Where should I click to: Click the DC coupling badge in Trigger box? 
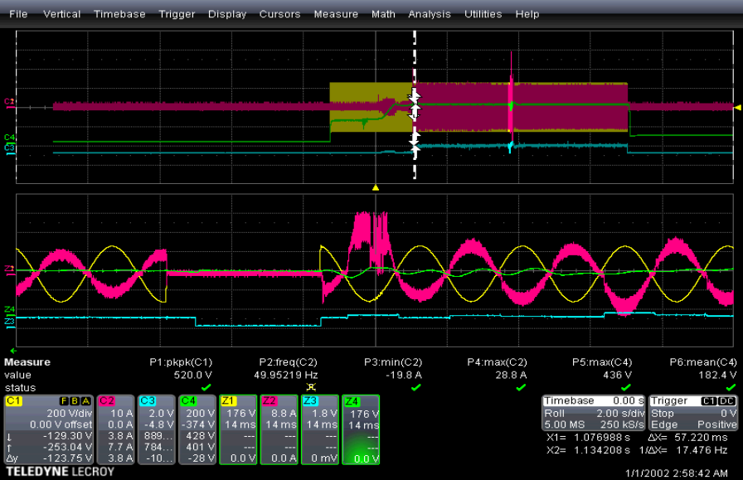(x=727, y=401)
